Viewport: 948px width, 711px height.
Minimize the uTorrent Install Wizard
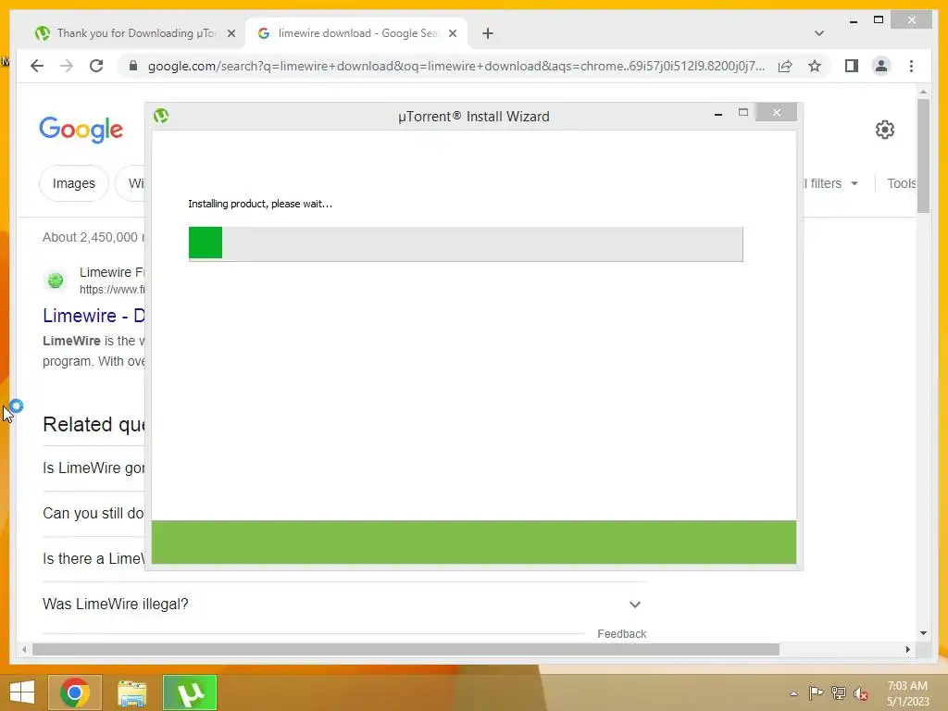(718, 113)
